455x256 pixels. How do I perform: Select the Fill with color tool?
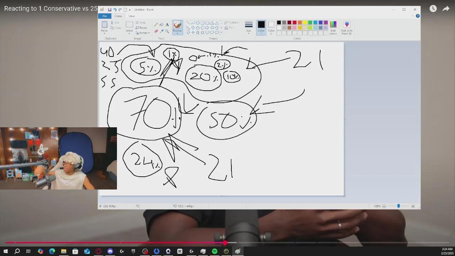pyautogui.click(x=161, y=25)
